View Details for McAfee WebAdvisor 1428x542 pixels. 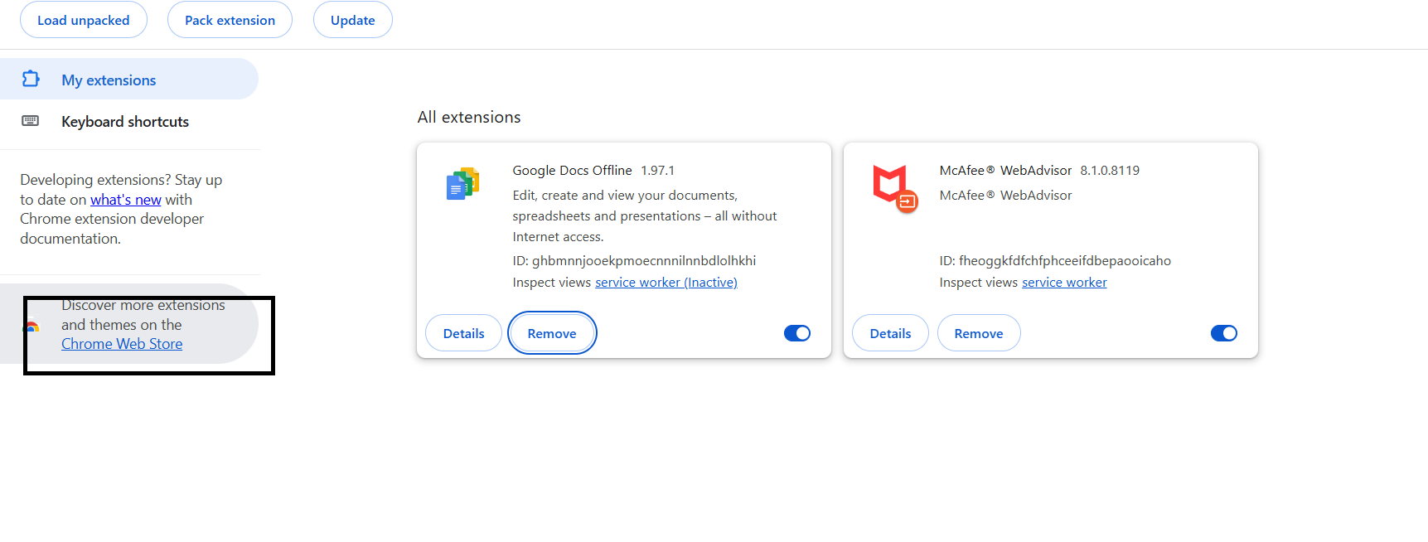click(x=890, y=333)
